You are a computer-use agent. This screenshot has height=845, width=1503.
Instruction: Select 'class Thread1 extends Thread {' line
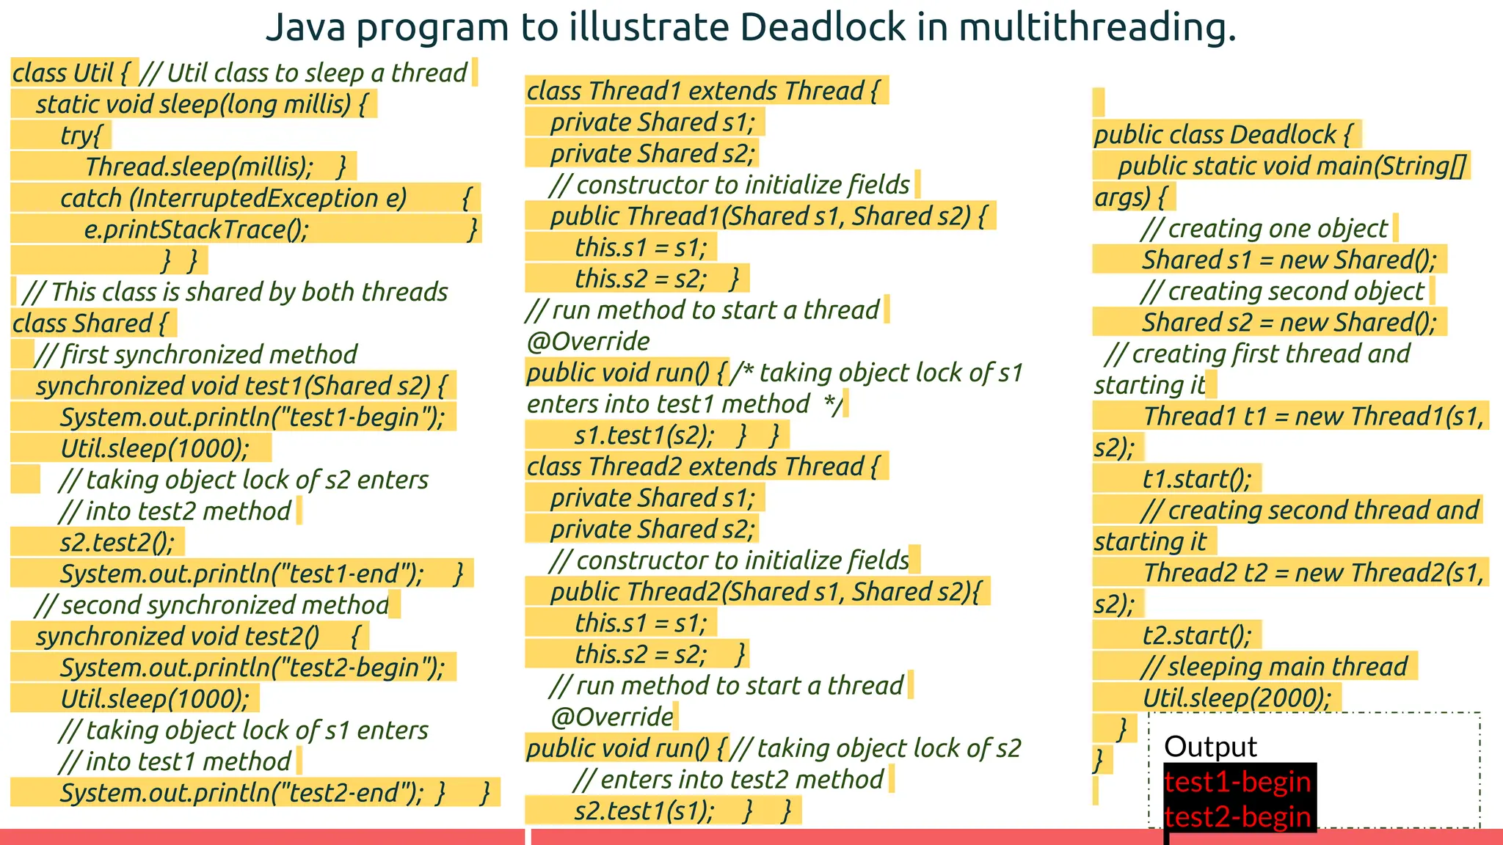[x=702, y=91]
